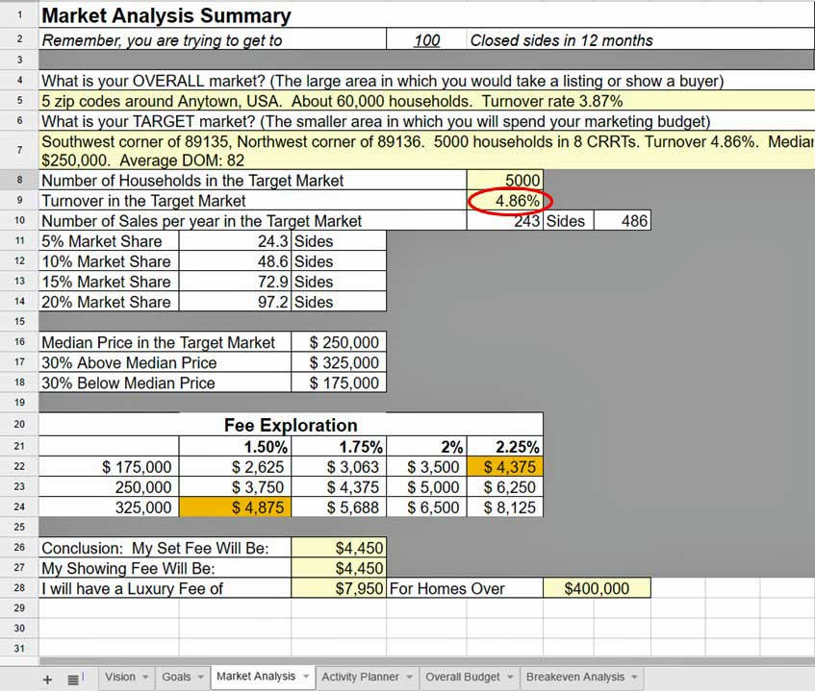Open the Goals sheet tab
Screen dimensions: 815x691
tap(175, 677)
